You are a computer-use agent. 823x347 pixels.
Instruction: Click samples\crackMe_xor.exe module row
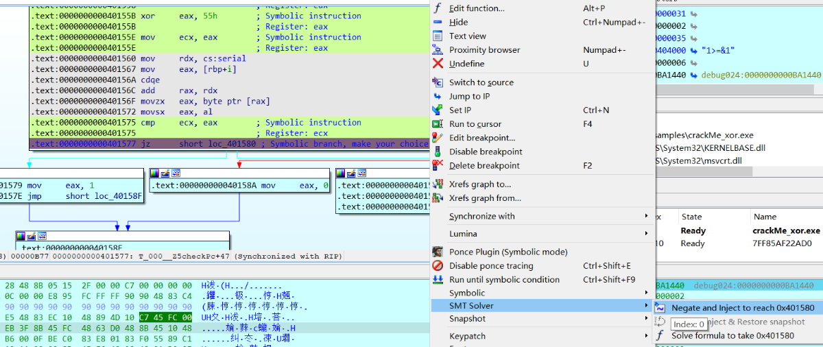click(704, 135)
